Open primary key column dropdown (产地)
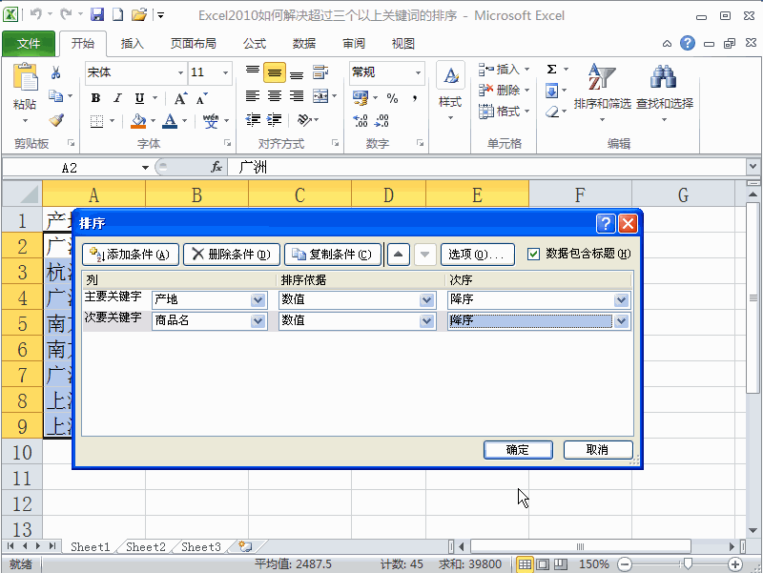 coord(258,299)
